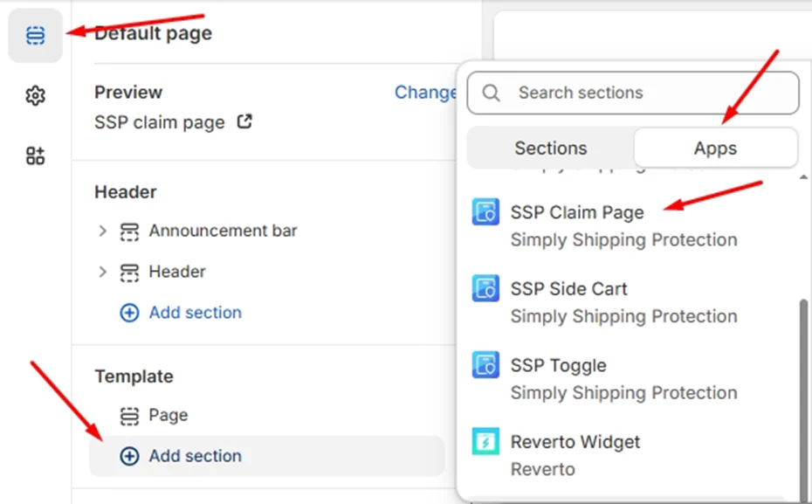Click Simply Shipping Protection under SSP Side Cart
The width and height of the screenshot is (812, 504).
coord(624,316)
